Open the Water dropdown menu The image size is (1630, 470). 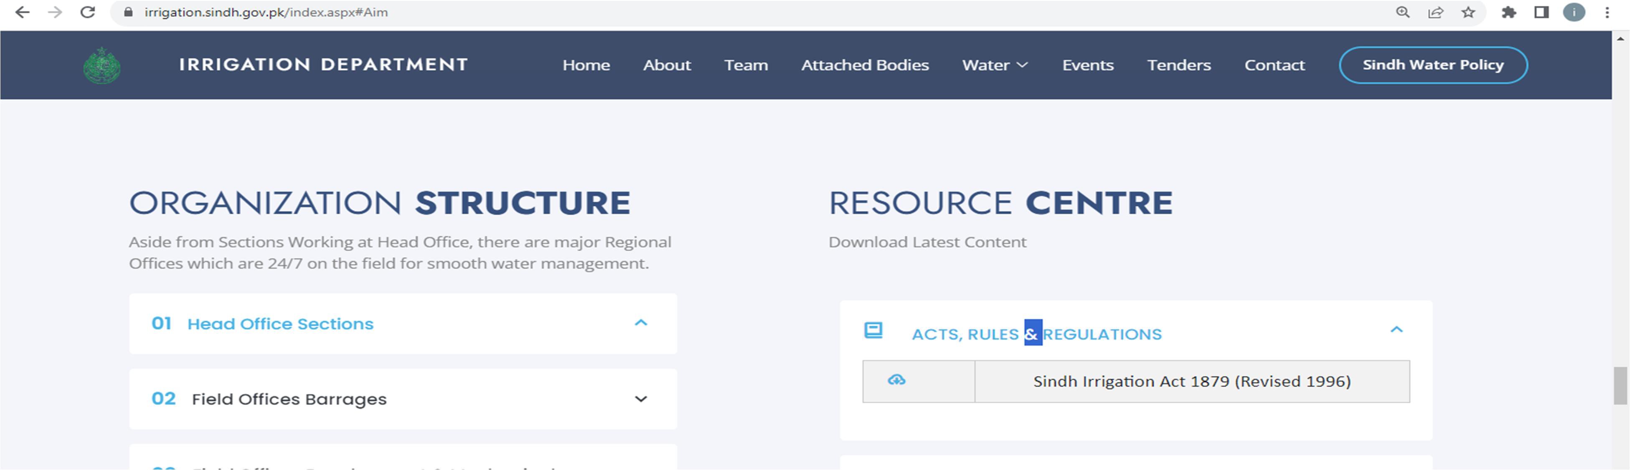point(994,65)
